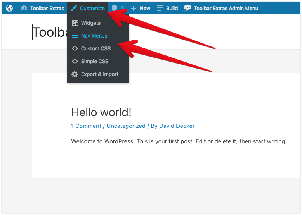This screenshot has height=215, width=302.
Task: Click the 1 Comment link
Action: (86, 126)
